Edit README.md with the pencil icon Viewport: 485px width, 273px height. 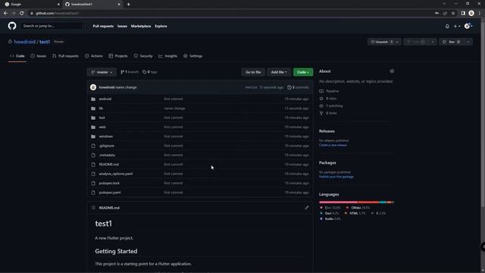306,208
